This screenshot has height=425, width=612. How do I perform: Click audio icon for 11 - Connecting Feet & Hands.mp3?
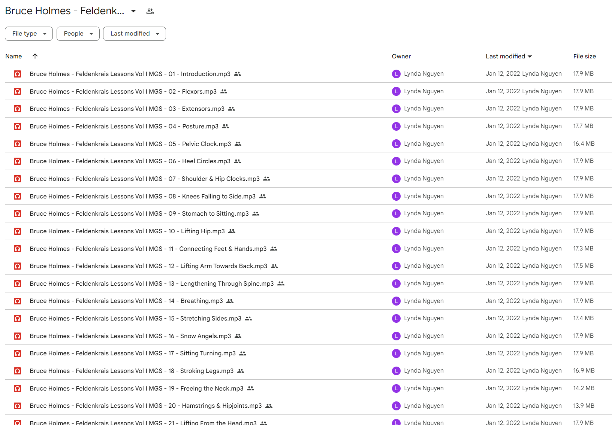pyautogui.click(x=17, y=249)
